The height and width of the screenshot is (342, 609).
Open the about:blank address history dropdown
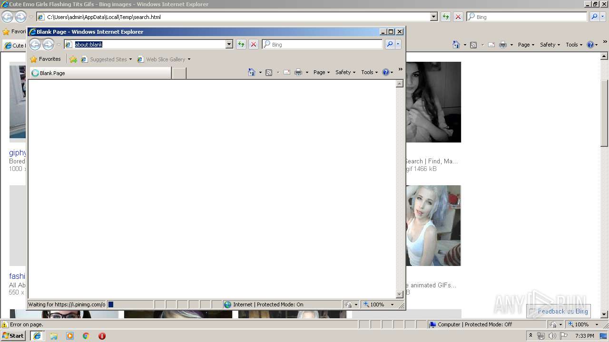click(x=229, y=44)
